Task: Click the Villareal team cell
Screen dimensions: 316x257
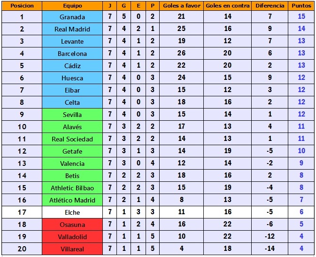Action: pos(72,249)
